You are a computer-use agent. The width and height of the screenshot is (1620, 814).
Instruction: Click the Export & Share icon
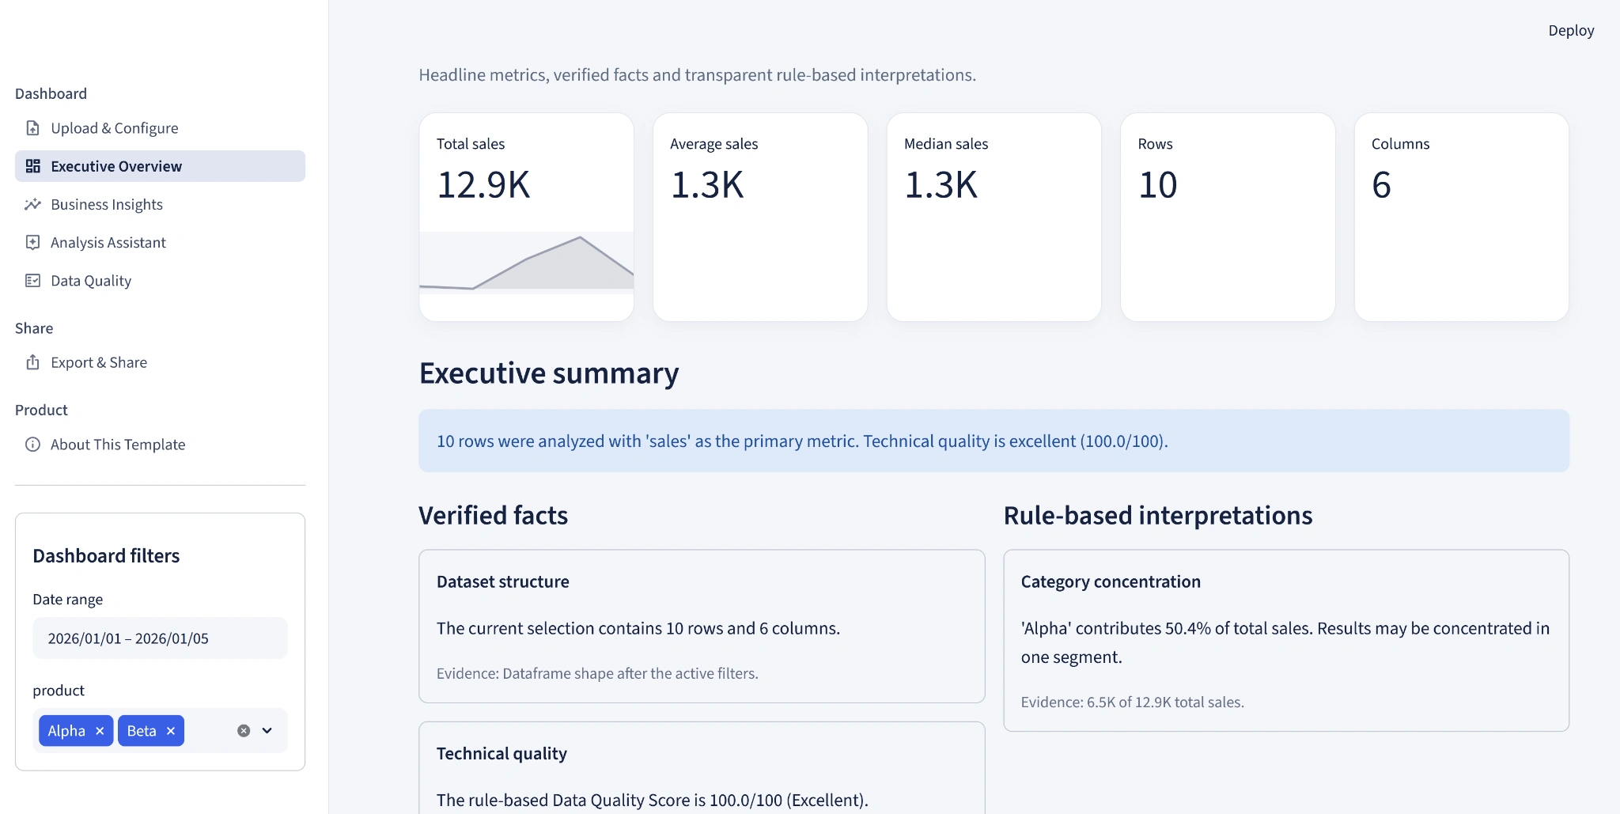(x=32, y=362)
